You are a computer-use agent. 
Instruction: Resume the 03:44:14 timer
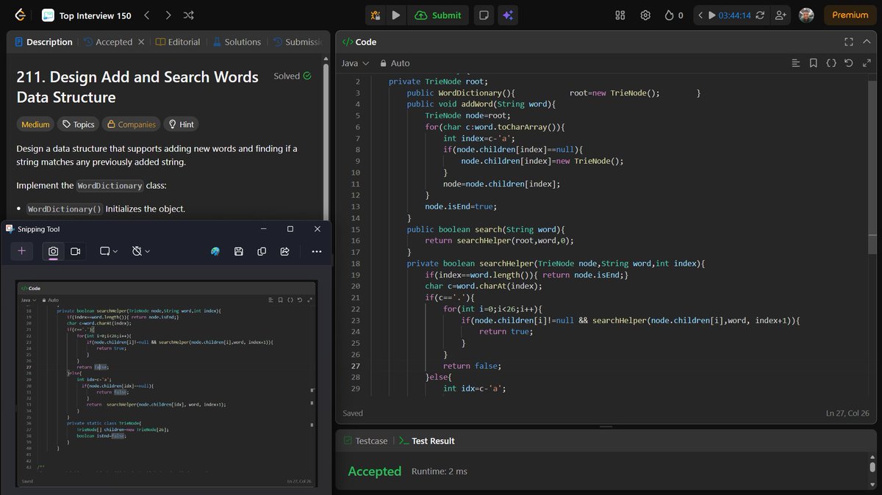point(711,15)
